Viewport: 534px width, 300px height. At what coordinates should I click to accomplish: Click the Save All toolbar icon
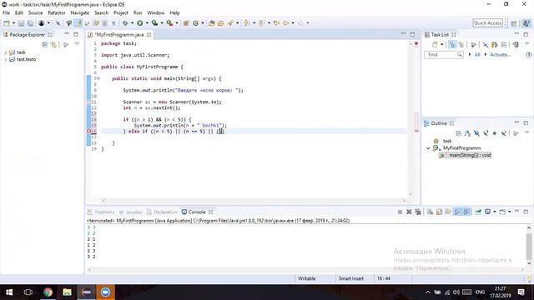[30, 23]
